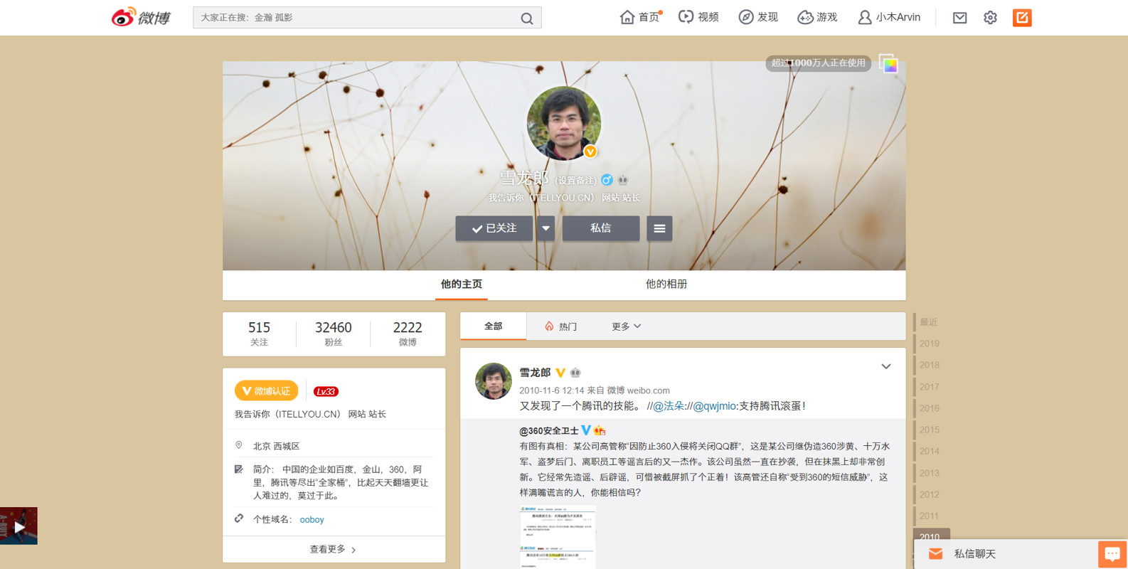
Task: Click the orange chat bubble icon
Action: click(1112, 553)
